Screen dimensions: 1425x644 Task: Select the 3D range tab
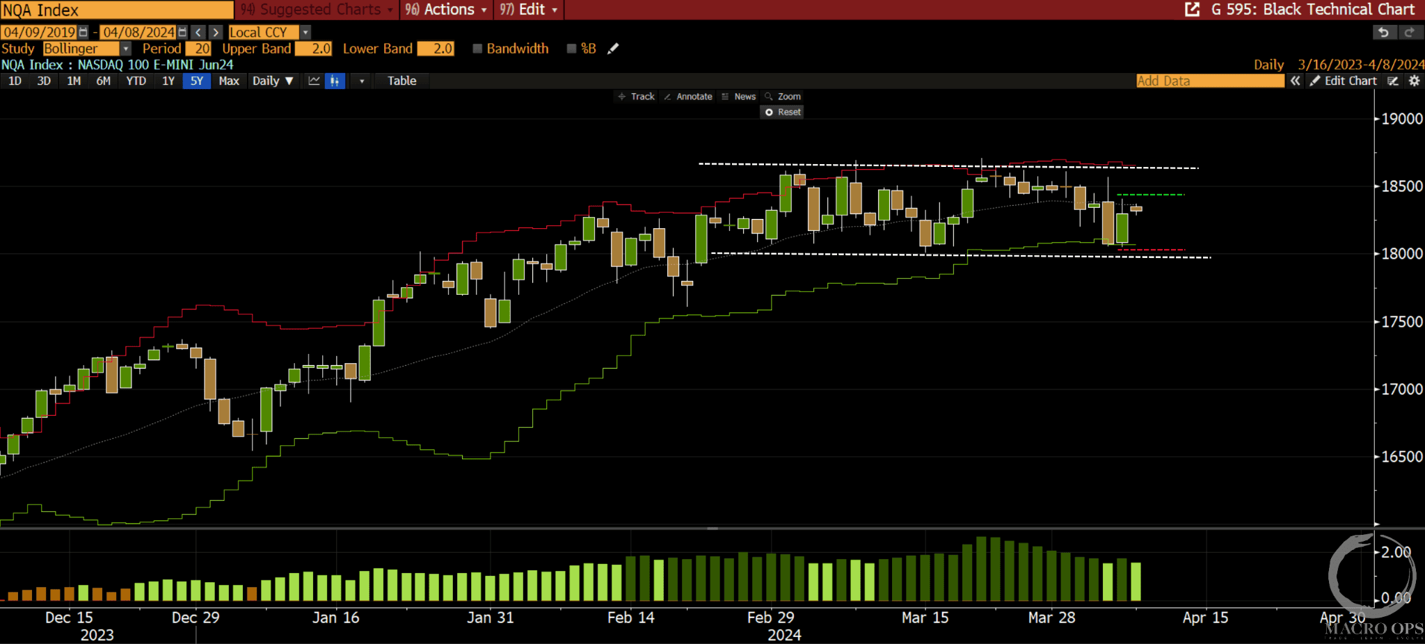[x=44, y=81]
